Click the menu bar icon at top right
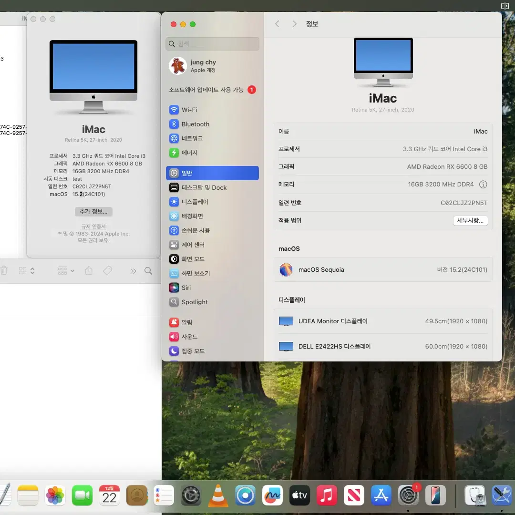 [505, 6]
